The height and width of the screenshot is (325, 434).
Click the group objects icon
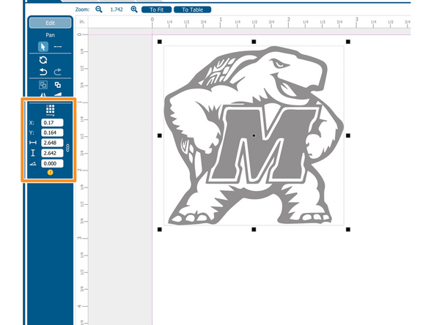(43, 85)
